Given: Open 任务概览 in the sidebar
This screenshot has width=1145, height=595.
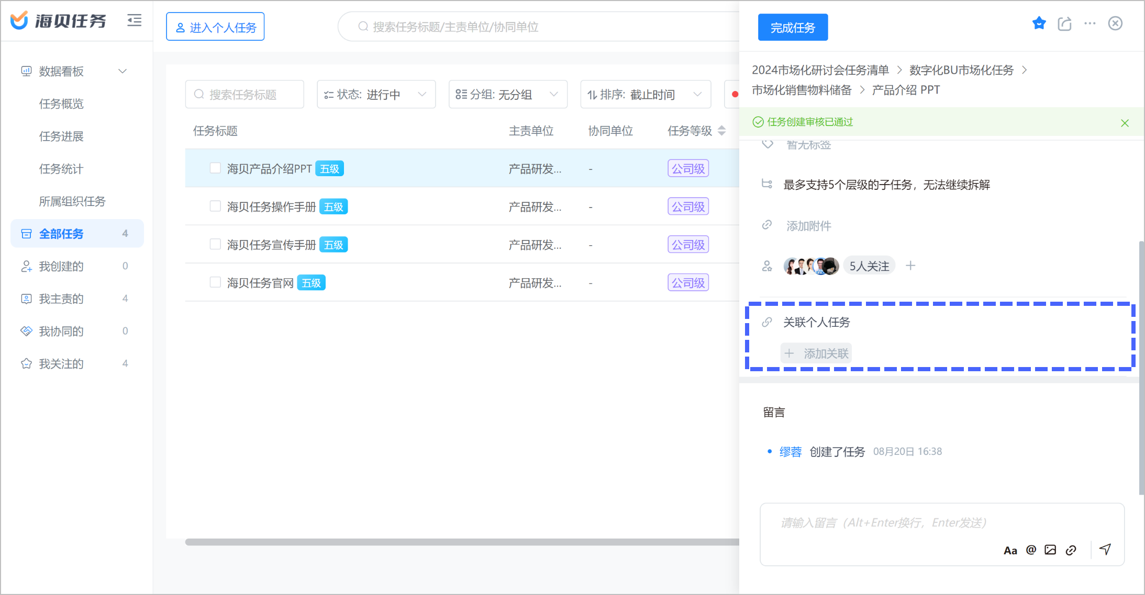Looking at the screenshot, I should [61, 104].
